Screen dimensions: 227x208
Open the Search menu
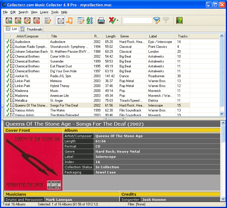pyautogui.click(x=23, y=12)
